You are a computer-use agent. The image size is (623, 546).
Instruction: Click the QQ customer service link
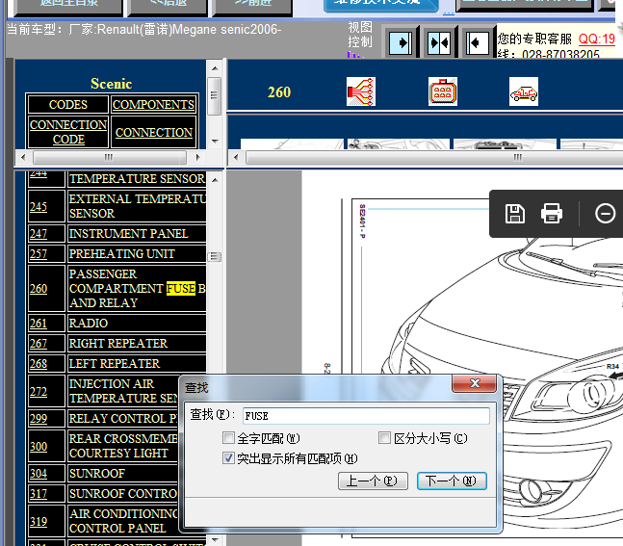pyautogui.click(x=596, y=39)
